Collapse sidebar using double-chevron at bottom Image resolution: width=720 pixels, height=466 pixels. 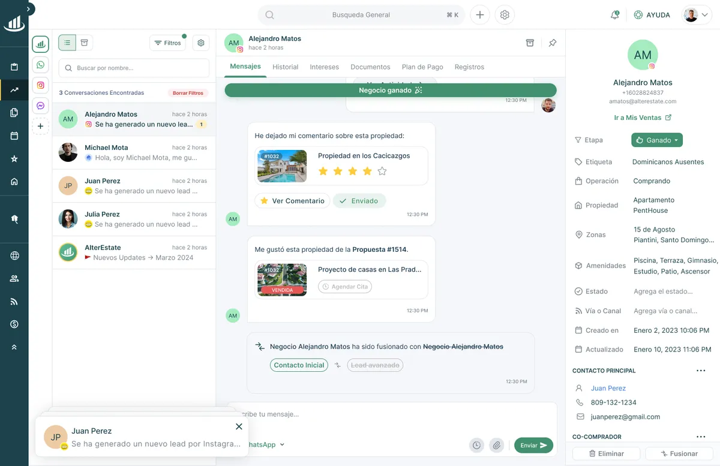pos(14,347)
